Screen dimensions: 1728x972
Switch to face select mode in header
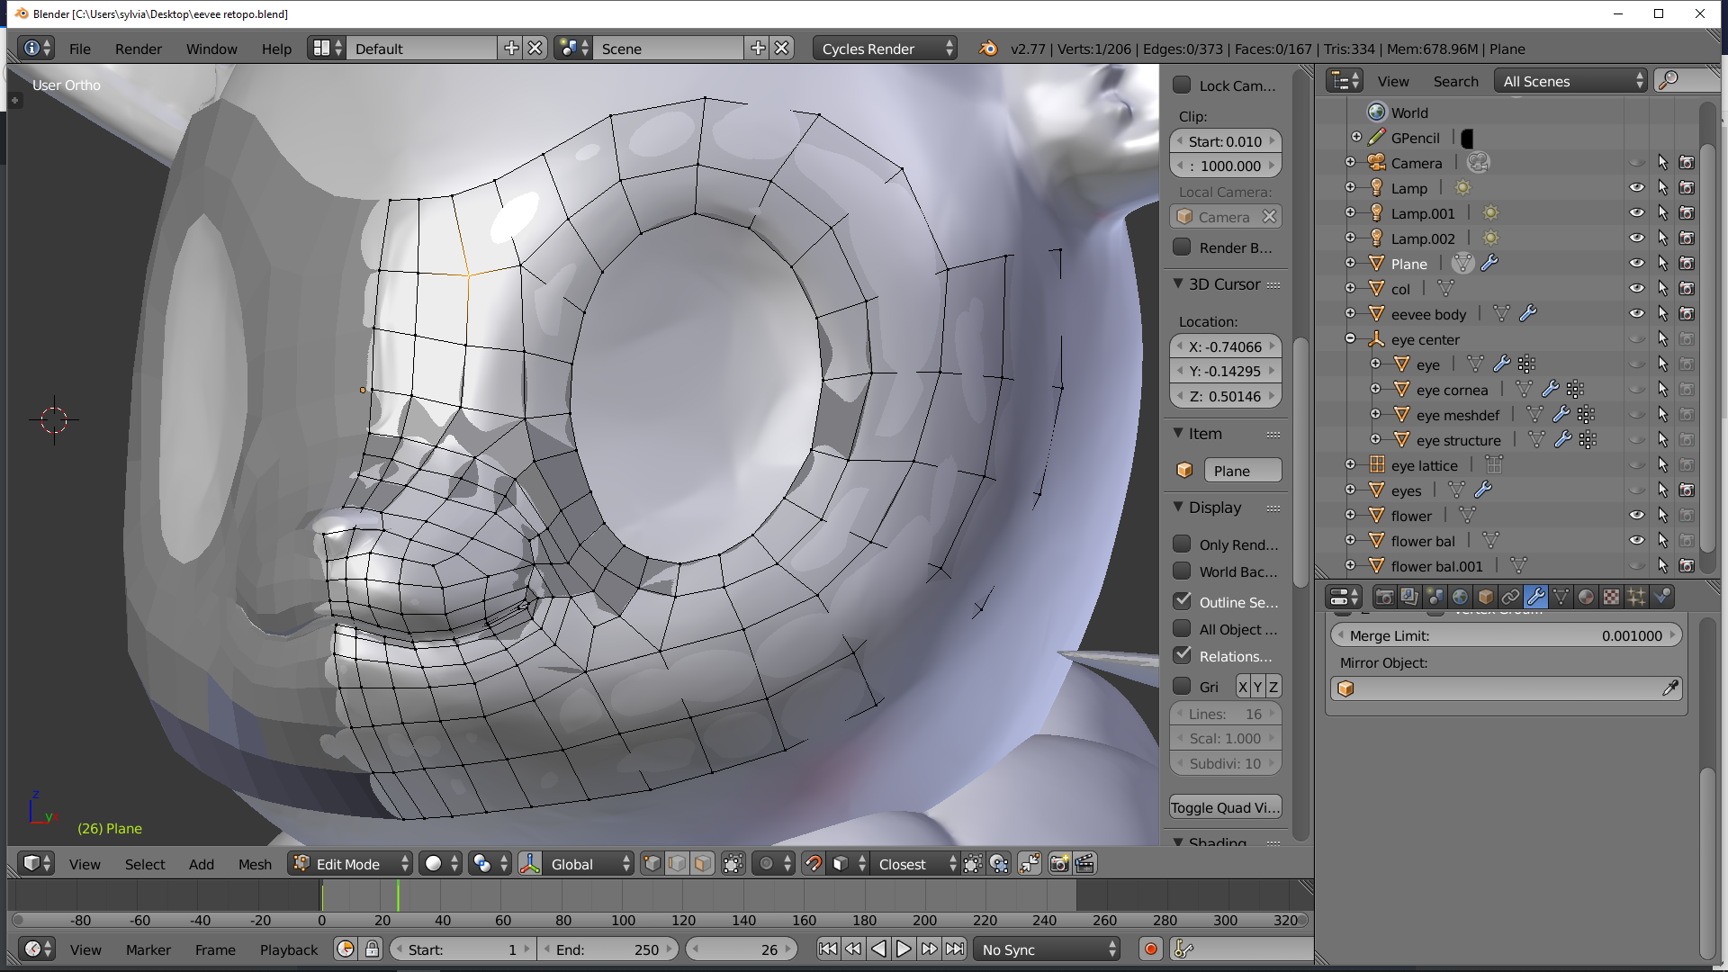pos(702,863)
